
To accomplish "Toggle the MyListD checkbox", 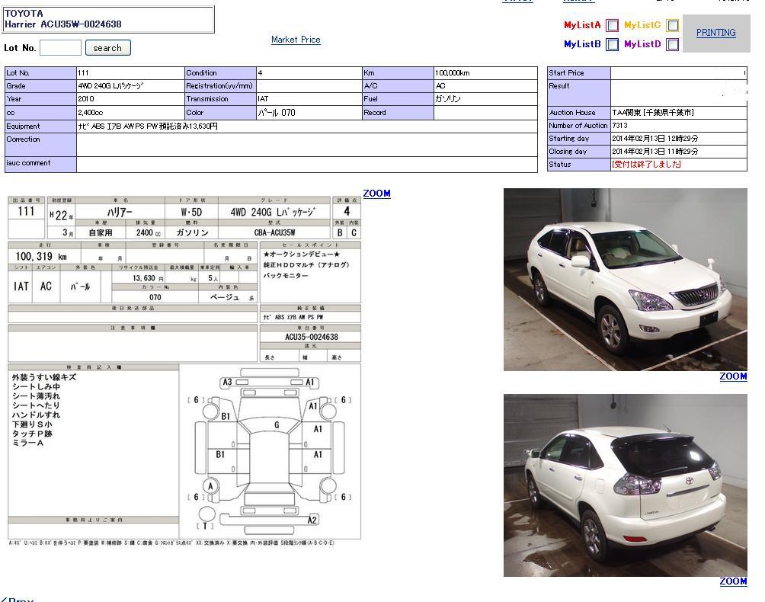I will tap(672, 45).
